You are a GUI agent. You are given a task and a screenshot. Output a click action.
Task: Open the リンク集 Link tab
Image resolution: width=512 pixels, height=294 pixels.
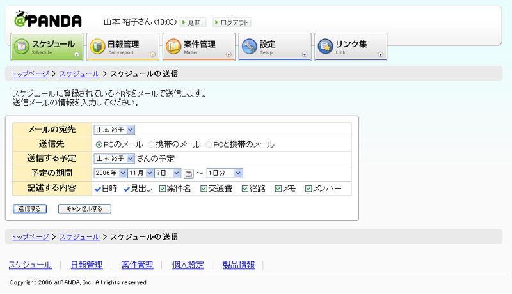pyautogui.click(x=351, y=47)
